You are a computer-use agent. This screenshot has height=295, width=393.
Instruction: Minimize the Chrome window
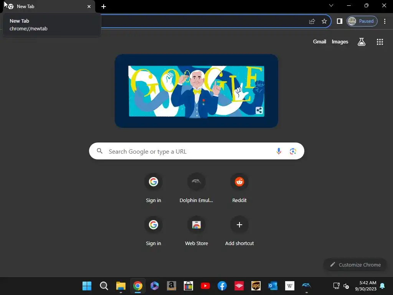click(x=349, y=5)
